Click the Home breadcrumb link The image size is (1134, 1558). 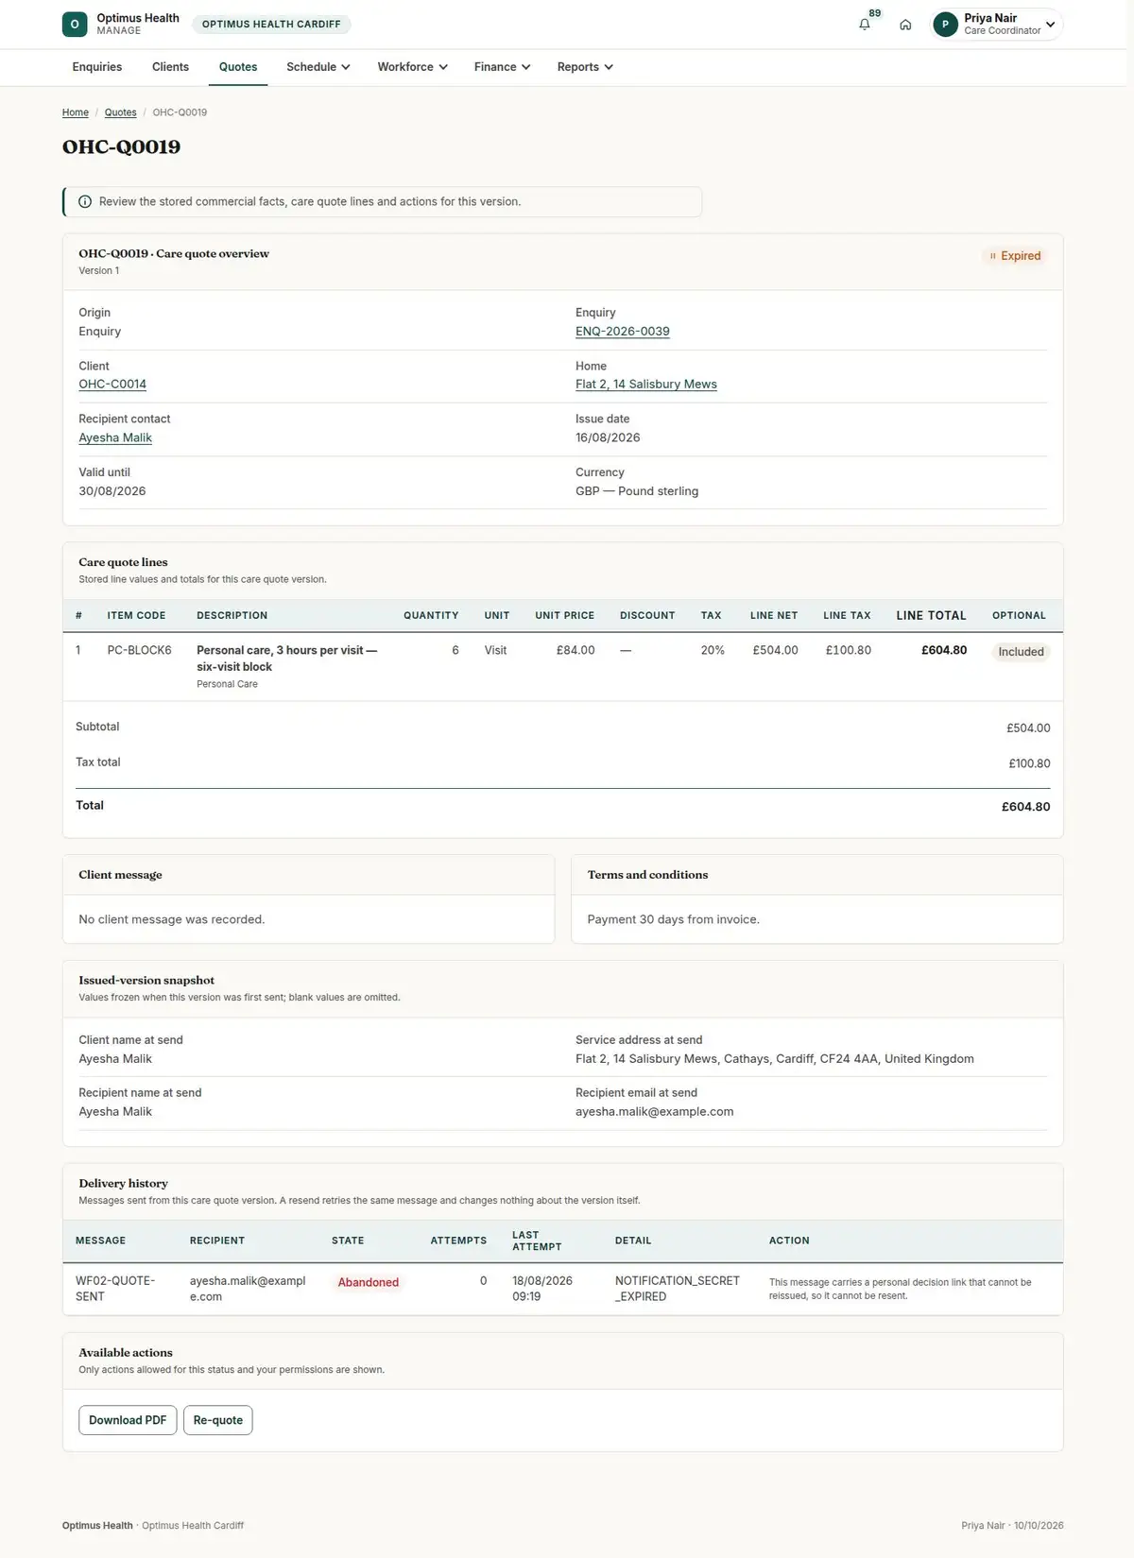click(76, 112)
